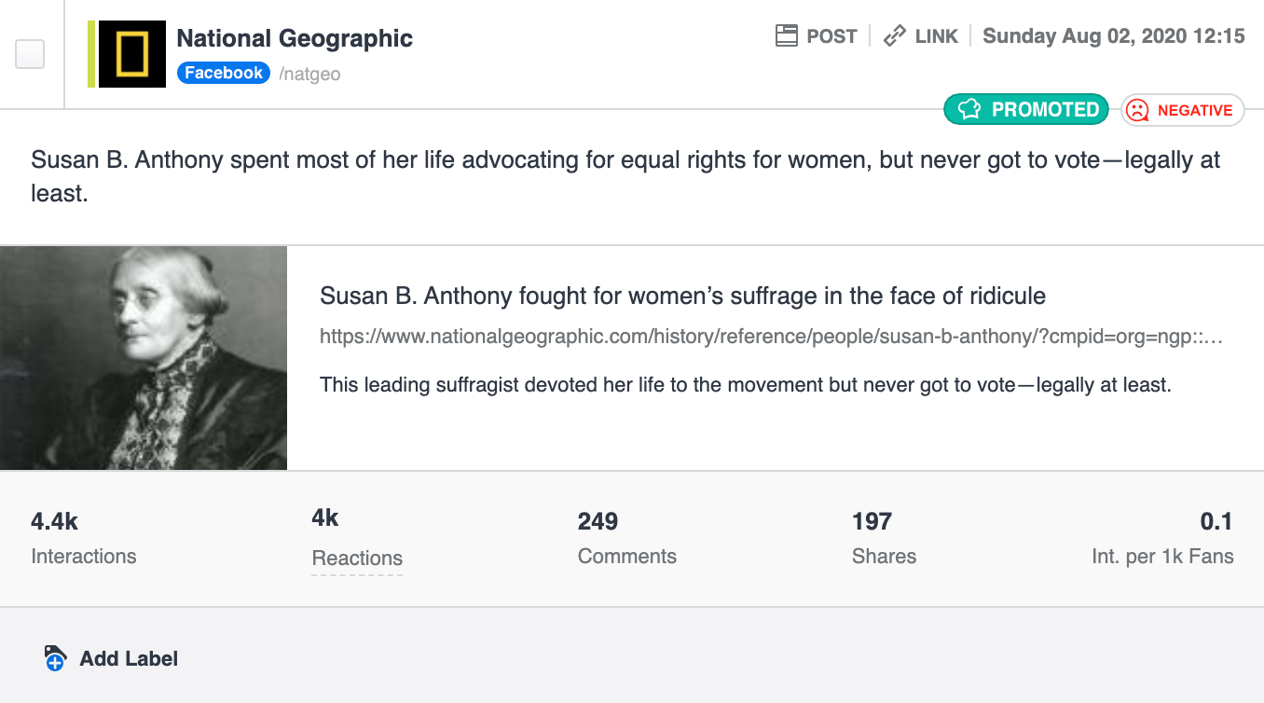Open the Susan B. Anthony article headline
This screenshot has height=703, width=1264.
(682, 296)
